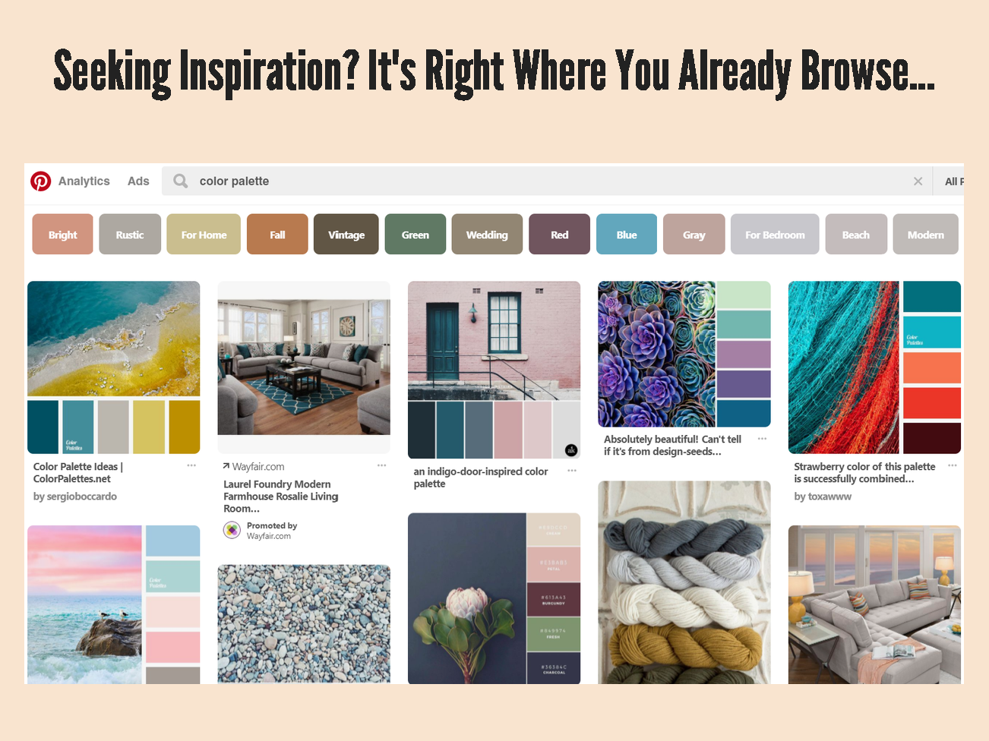Open the Wayfair.com link
Image resolution: width=989 pixels, height=741 pixels.
tap(258, 467)
